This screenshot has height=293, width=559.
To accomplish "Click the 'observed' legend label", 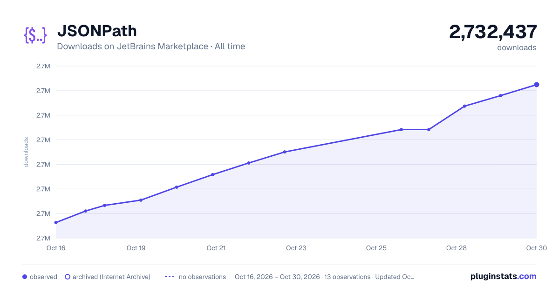I will coord(43,277).
